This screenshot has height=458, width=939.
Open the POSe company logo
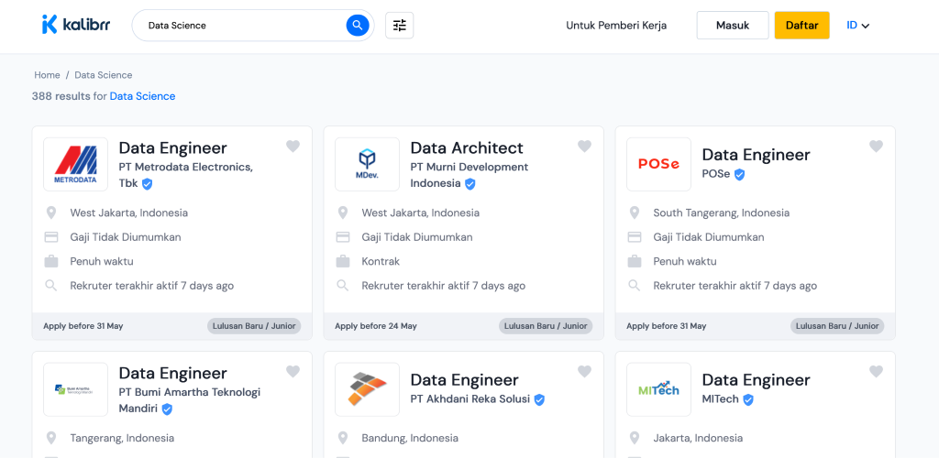pos(658,165)
